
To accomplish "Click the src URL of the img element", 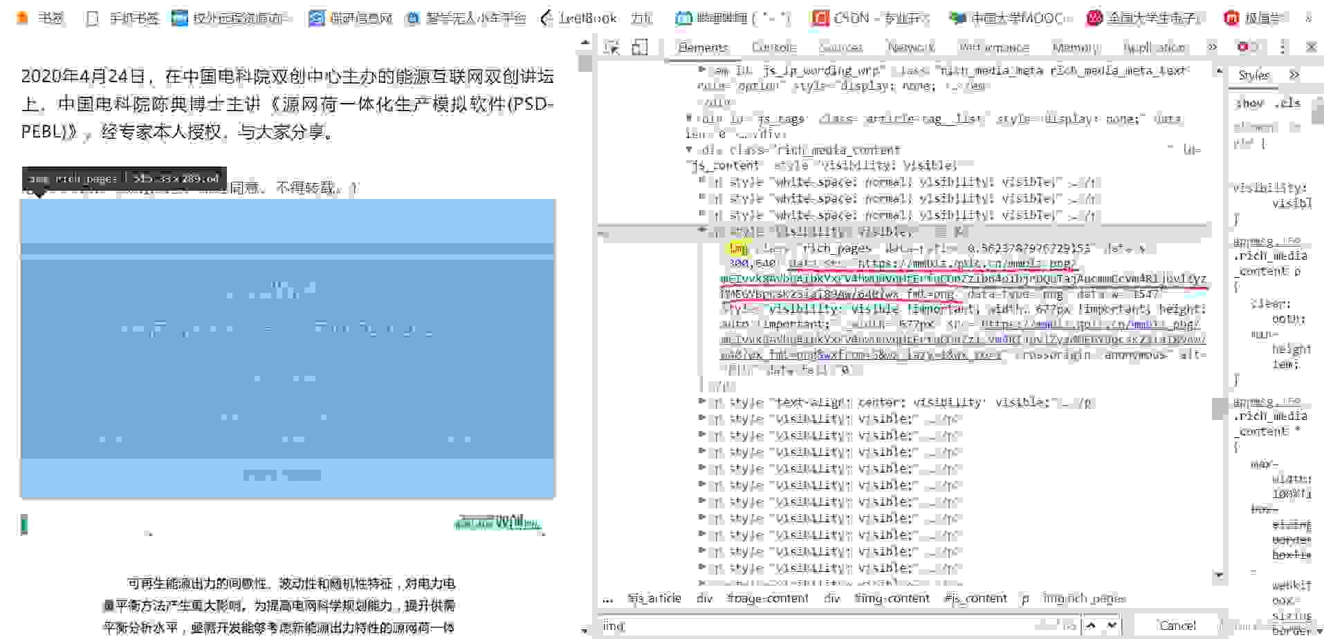I will 964,339.
